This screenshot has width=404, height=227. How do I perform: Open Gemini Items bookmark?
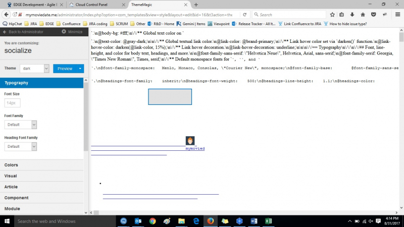click(x=191, y=24)
